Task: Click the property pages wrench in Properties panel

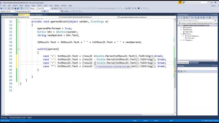Action: tap(185, 71)
